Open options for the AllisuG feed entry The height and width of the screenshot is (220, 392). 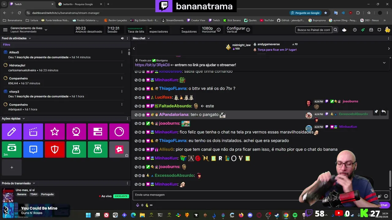[122, 52]
